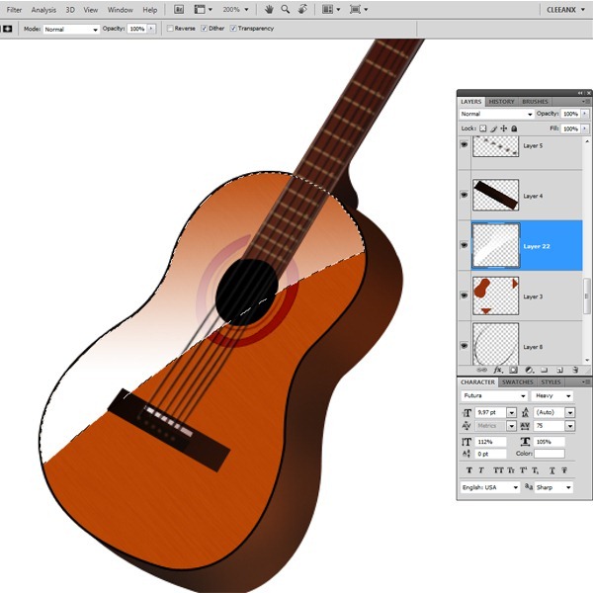Screen dimensions: 593x593
Task: Hide Layer 4 using eye icon
Action: pos(465,195)
